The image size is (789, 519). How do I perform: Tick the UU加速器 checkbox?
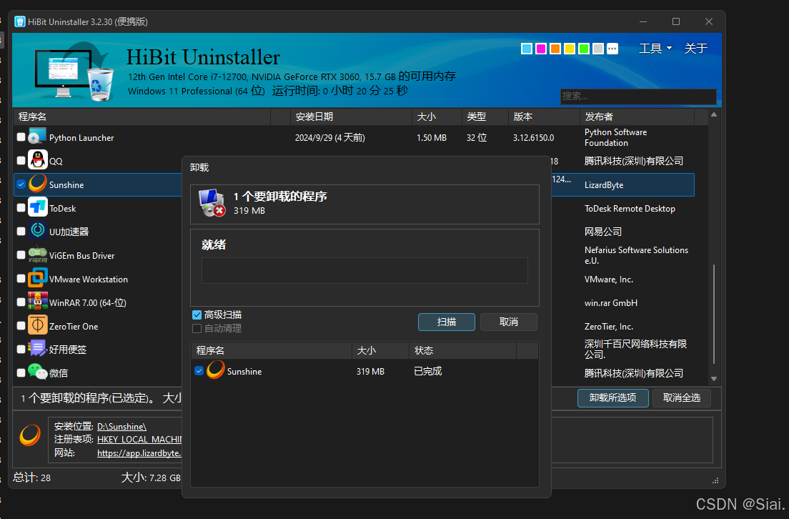pos(21,231)
